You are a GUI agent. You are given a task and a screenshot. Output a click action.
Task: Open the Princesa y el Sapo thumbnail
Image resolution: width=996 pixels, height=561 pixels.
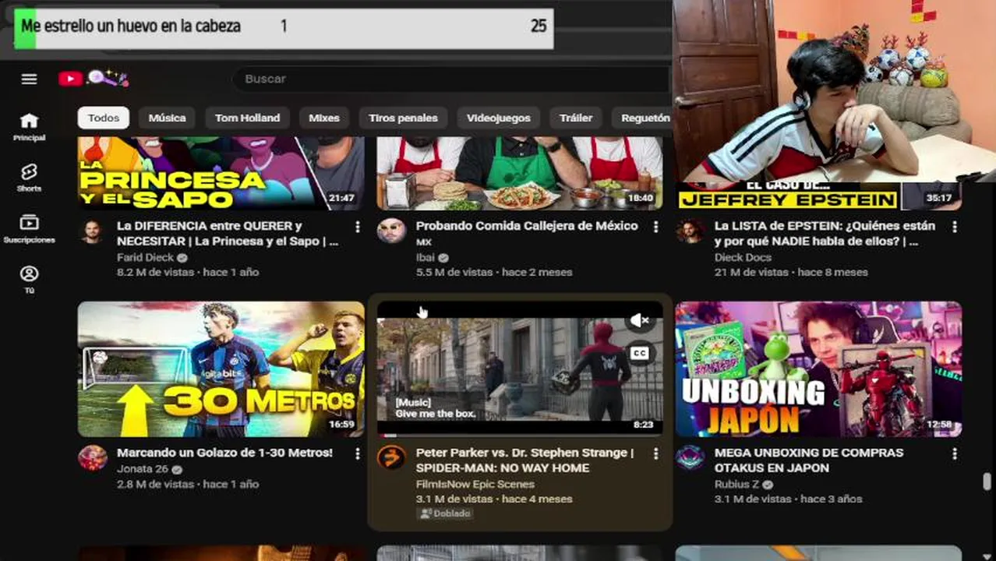pos(221,173)
